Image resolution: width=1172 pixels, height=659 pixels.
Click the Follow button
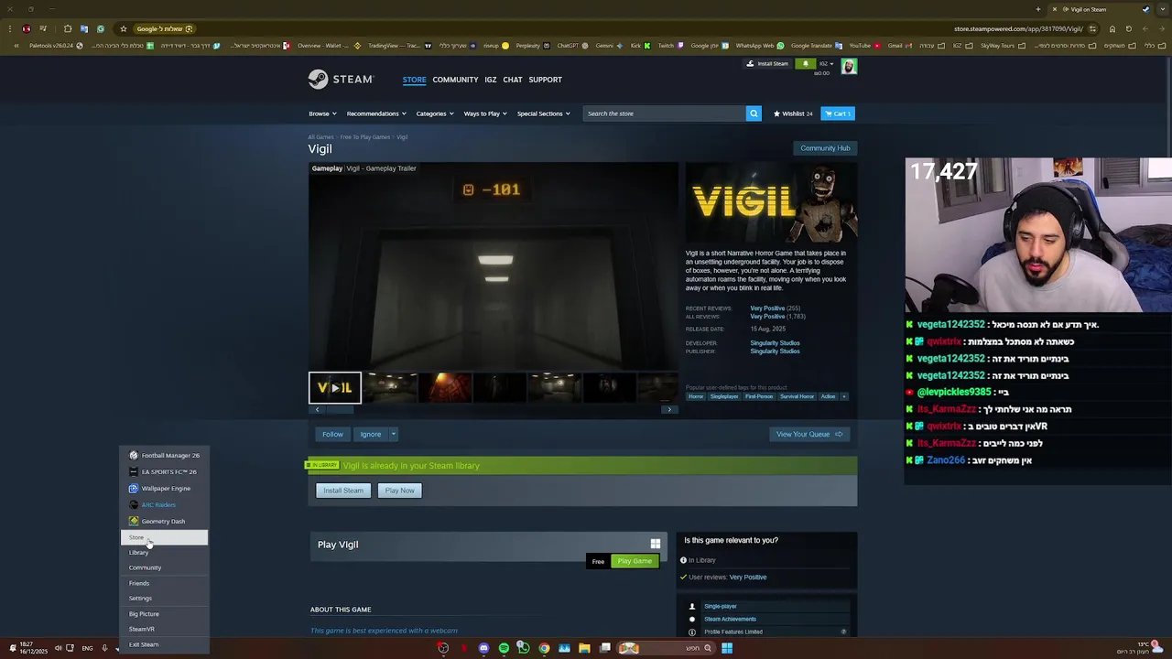332,434
